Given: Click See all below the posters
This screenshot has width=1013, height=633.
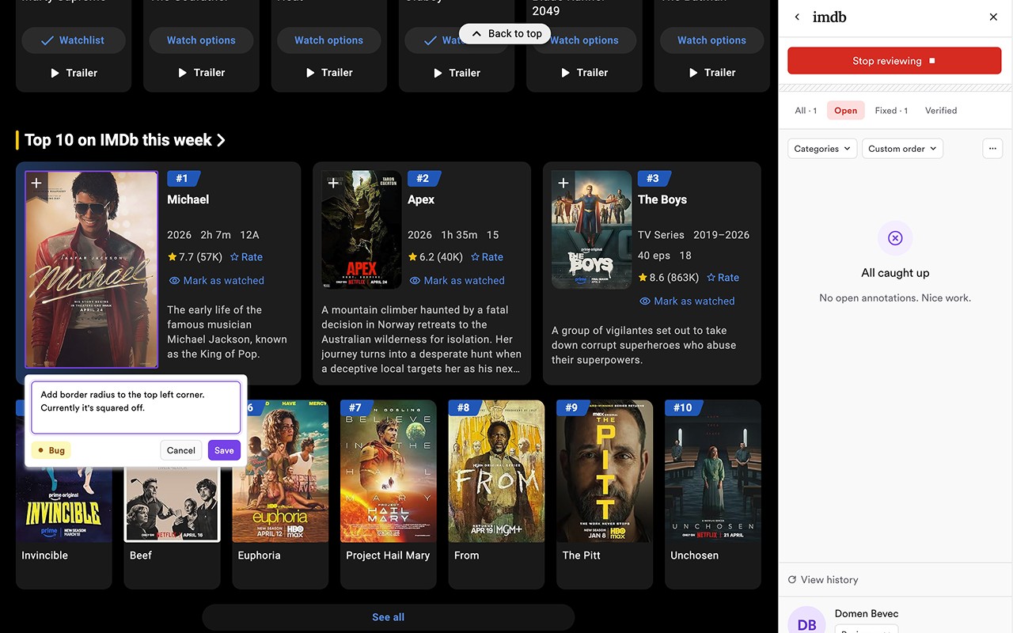Looking at the screenshot, I should click(388, 617).
